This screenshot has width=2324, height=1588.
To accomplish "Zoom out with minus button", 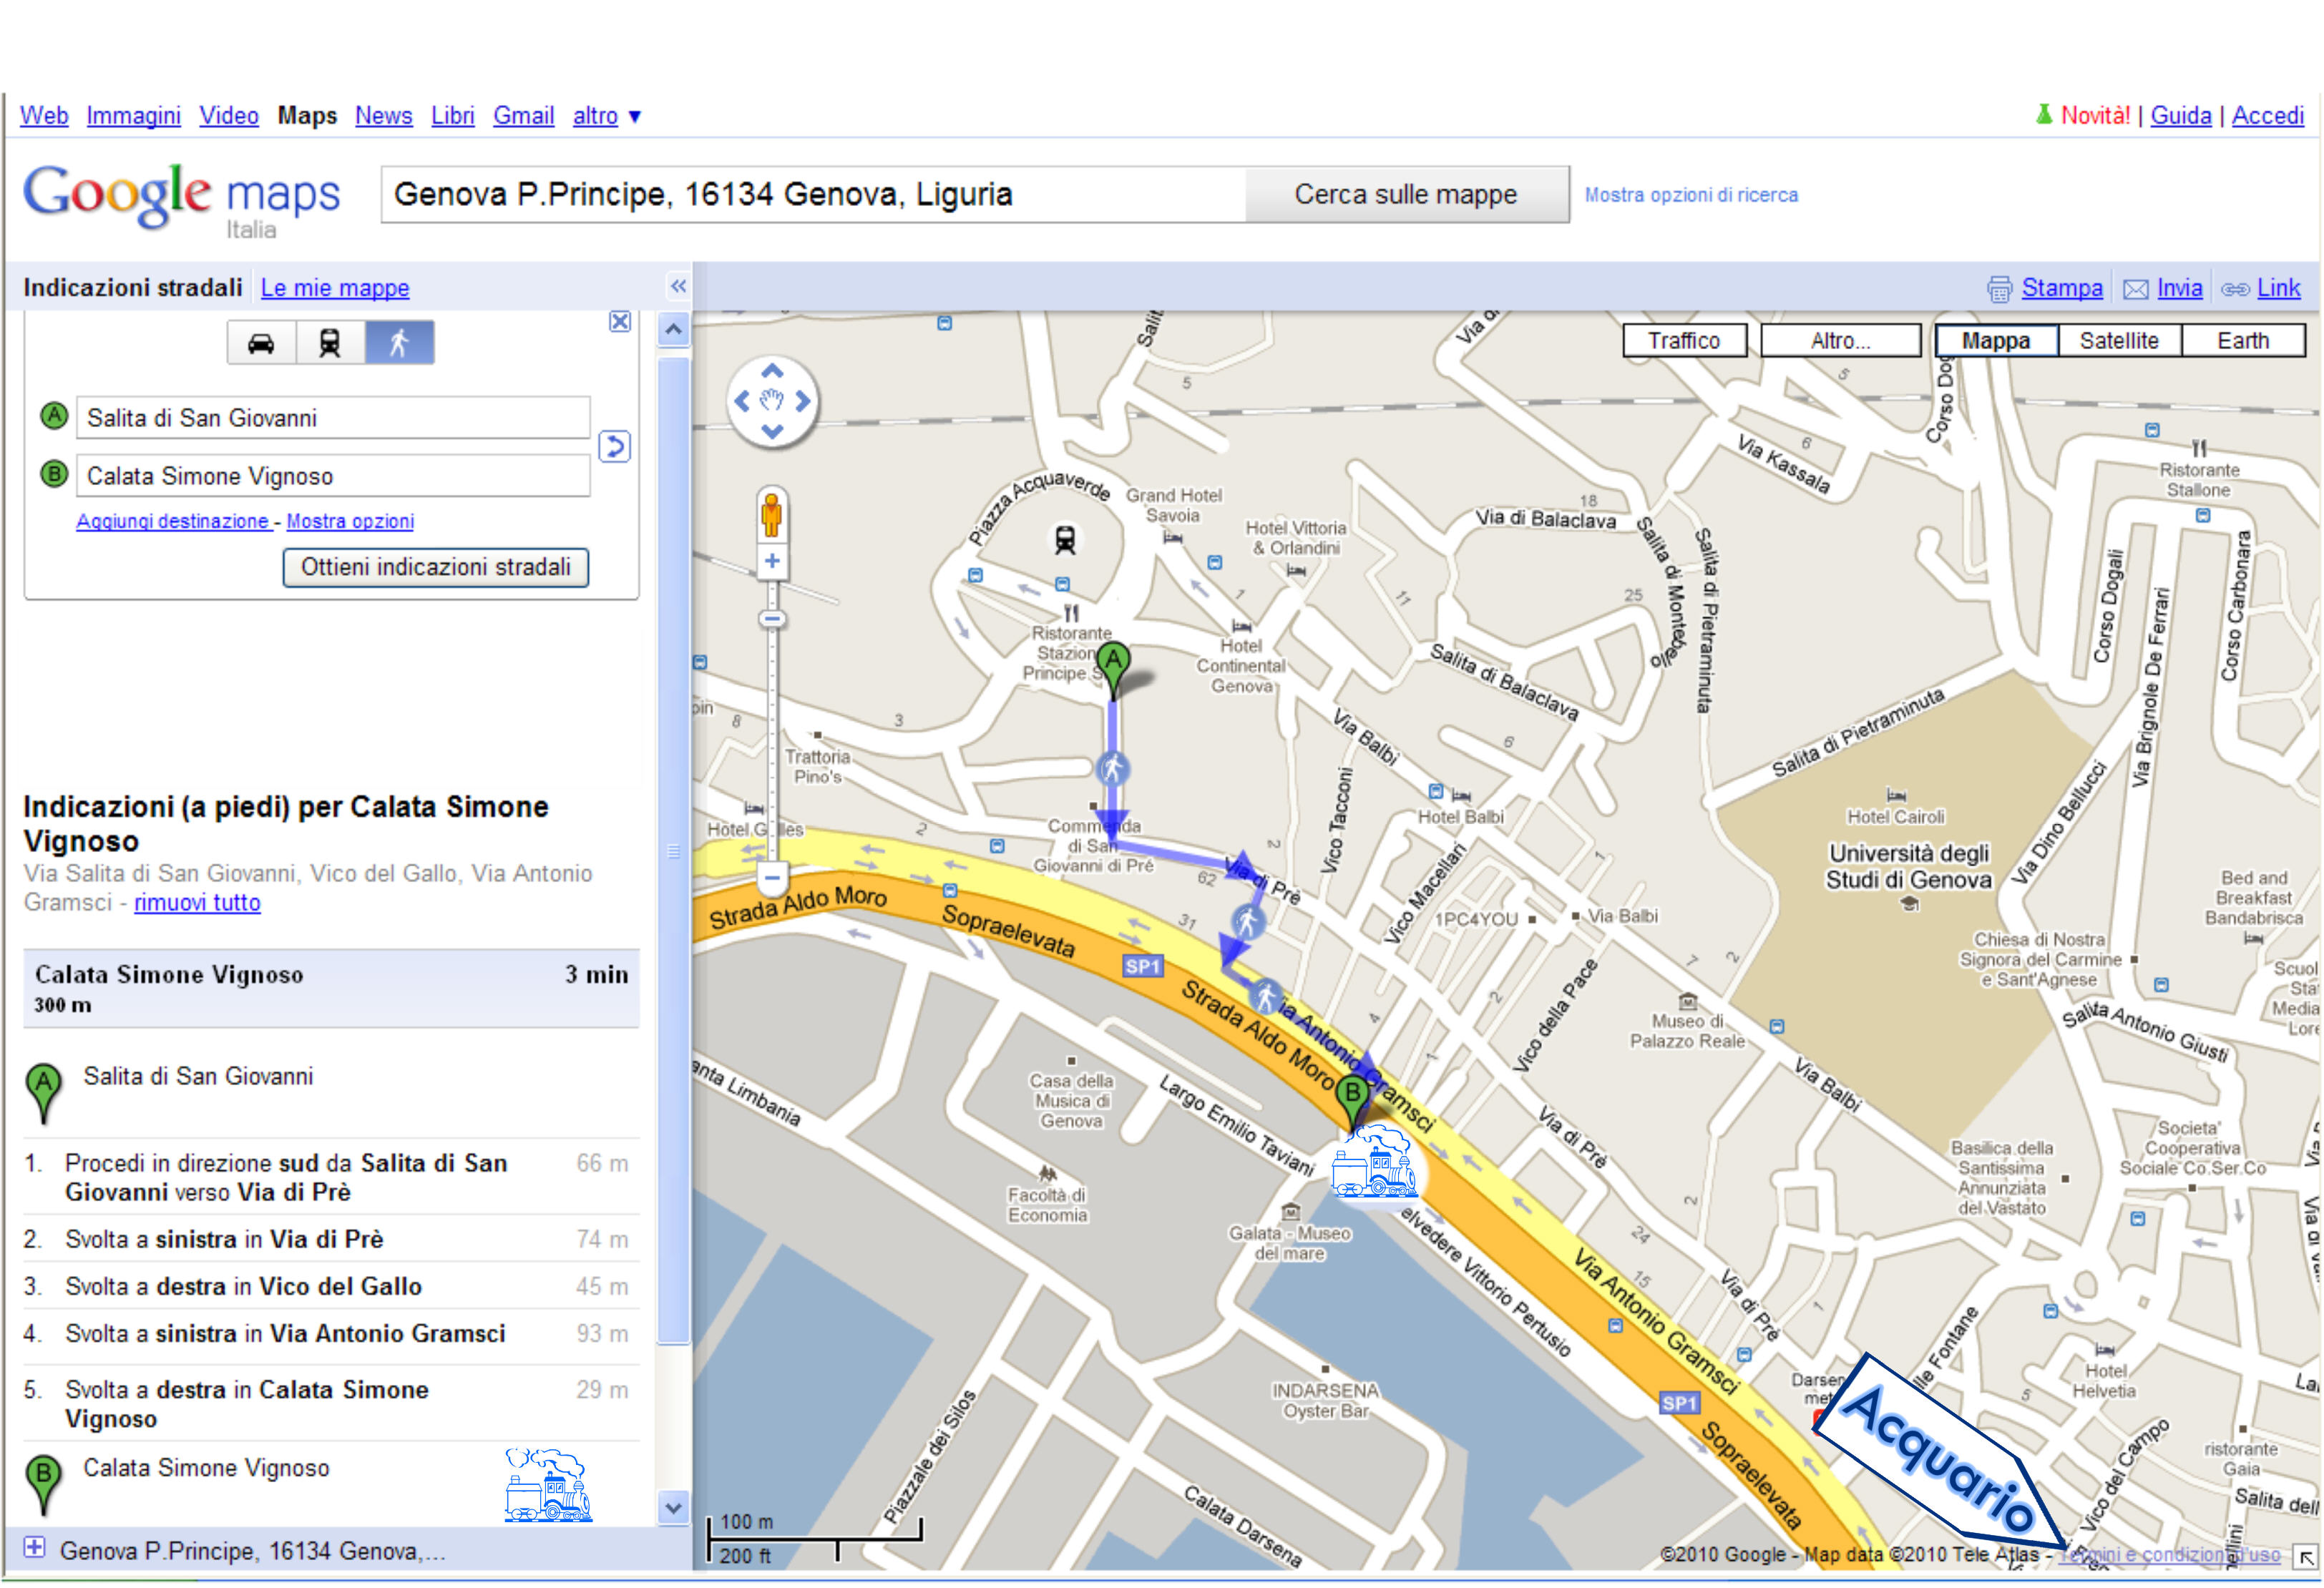I will (772, 879).
